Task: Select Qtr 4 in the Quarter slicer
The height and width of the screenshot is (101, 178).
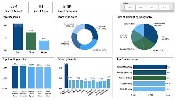Action: click(164, 8)
